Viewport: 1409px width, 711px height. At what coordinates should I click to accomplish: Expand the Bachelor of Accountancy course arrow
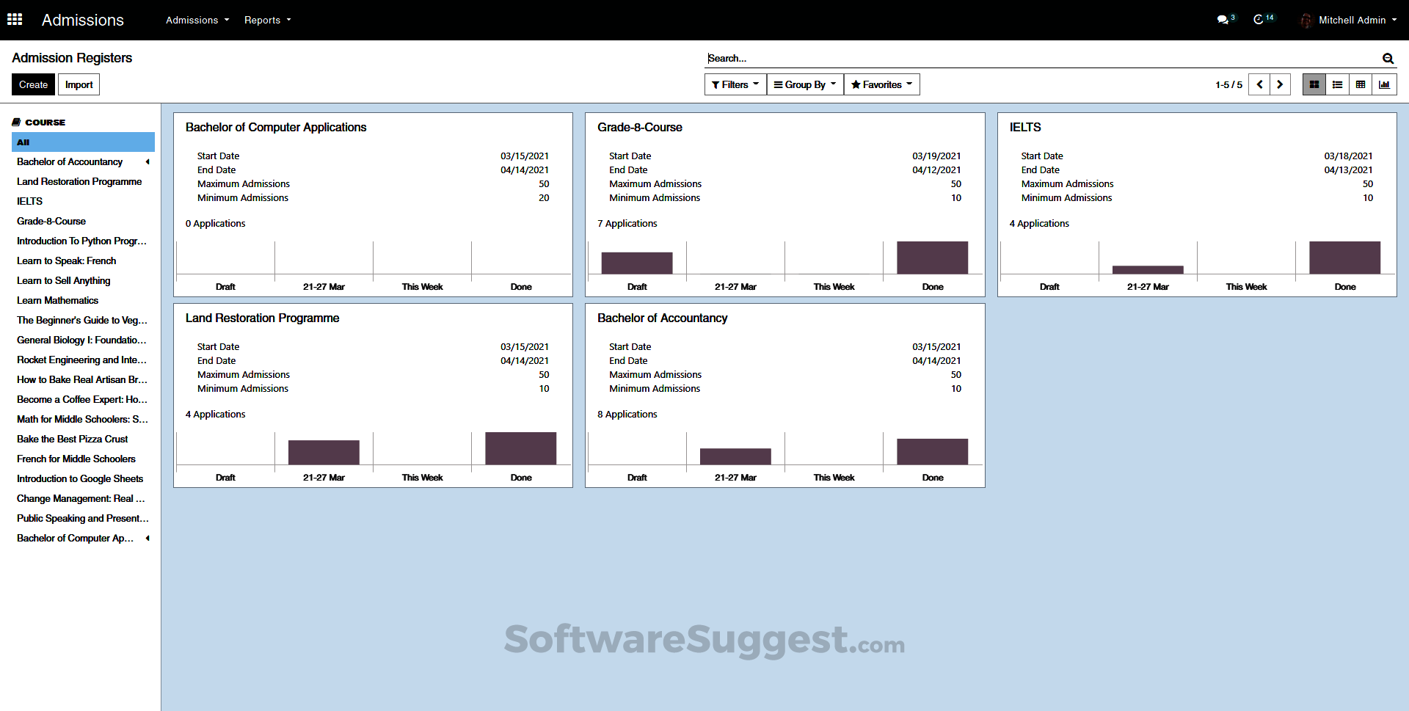(148, 161)
